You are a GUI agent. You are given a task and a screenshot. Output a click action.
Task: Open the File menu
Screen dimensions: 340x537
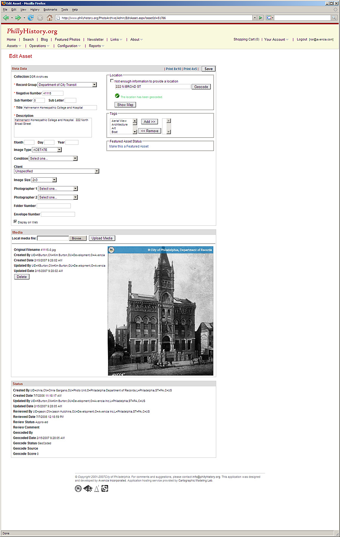[5, 9]
